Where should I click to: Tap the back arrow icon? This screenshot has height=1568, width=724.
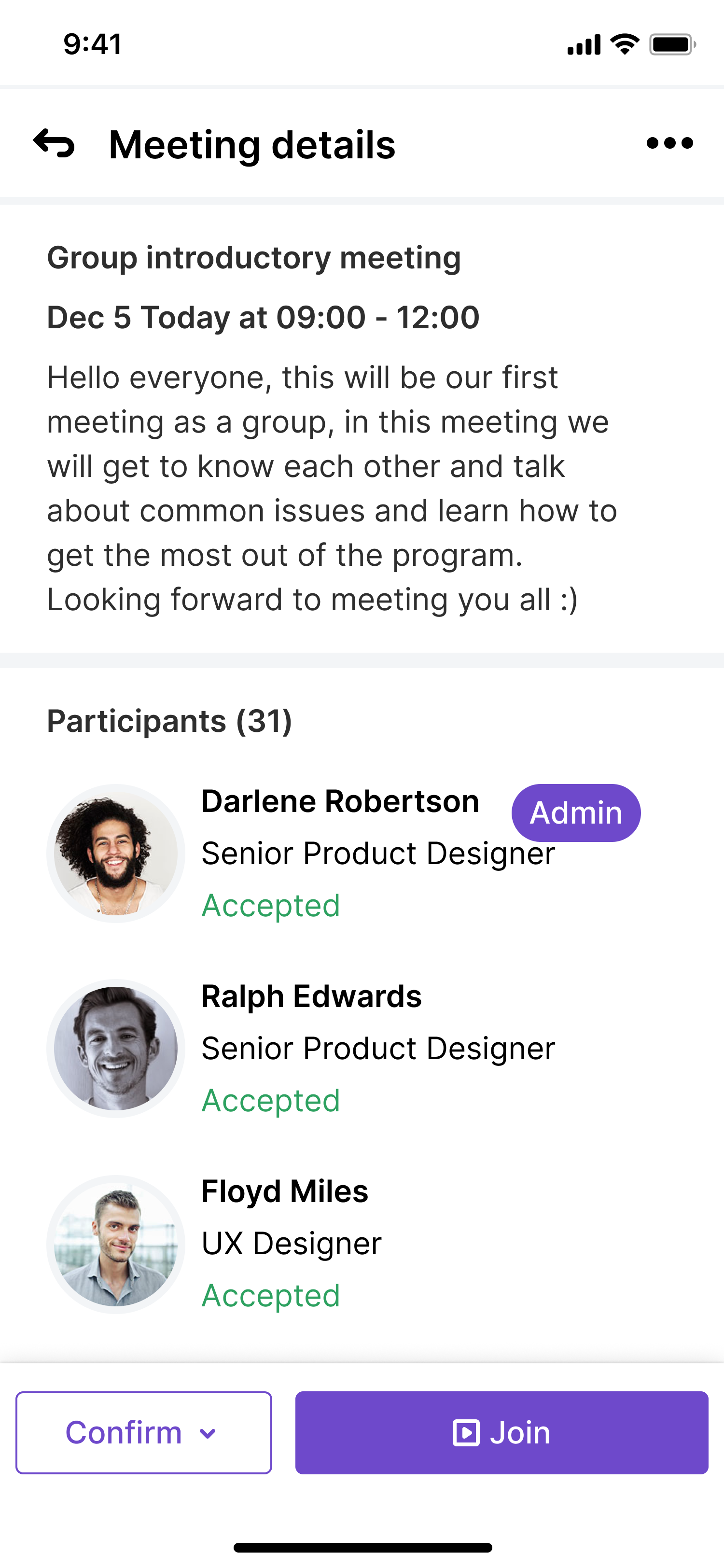[x=54, y=144]
